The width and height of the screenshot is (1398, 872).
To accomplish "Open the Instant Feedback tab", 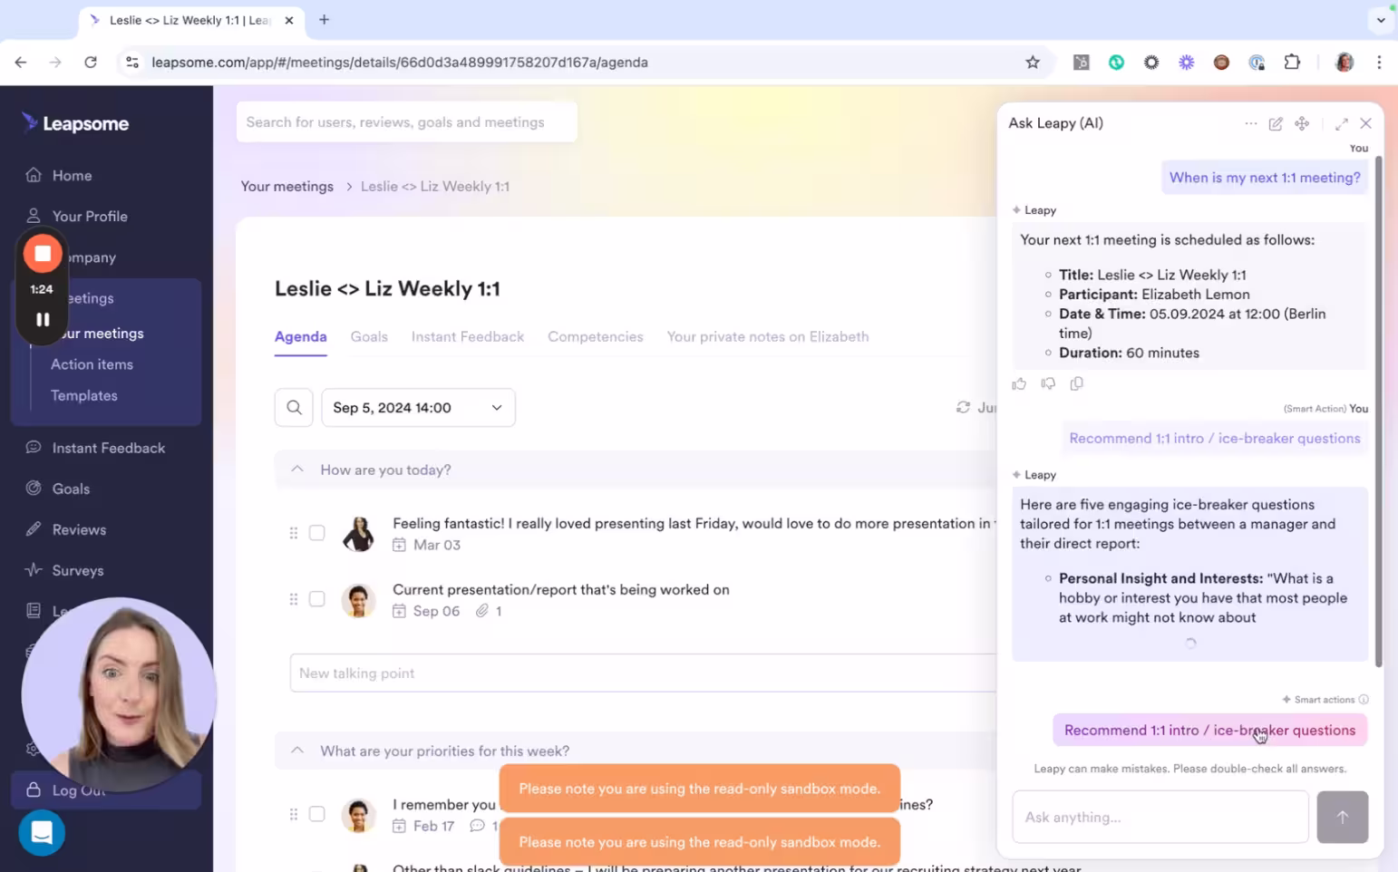I will 468,336.
